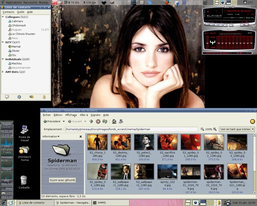This screenshot has height=206, width=257.
Task: Toggle the XMMS equalizer ON button
Action: 206,33
